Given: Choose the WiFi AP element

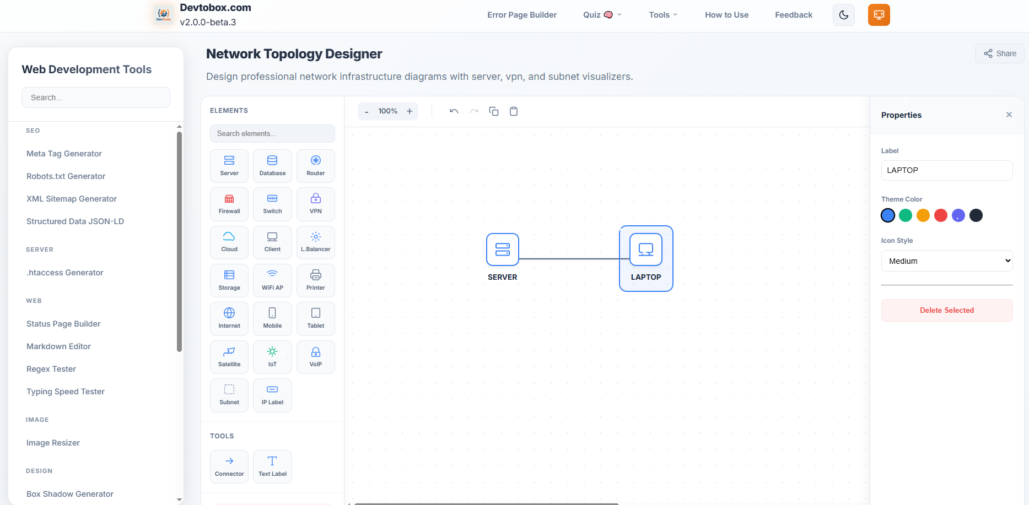Looking at the screenshot, I should [x=272, y=280].
